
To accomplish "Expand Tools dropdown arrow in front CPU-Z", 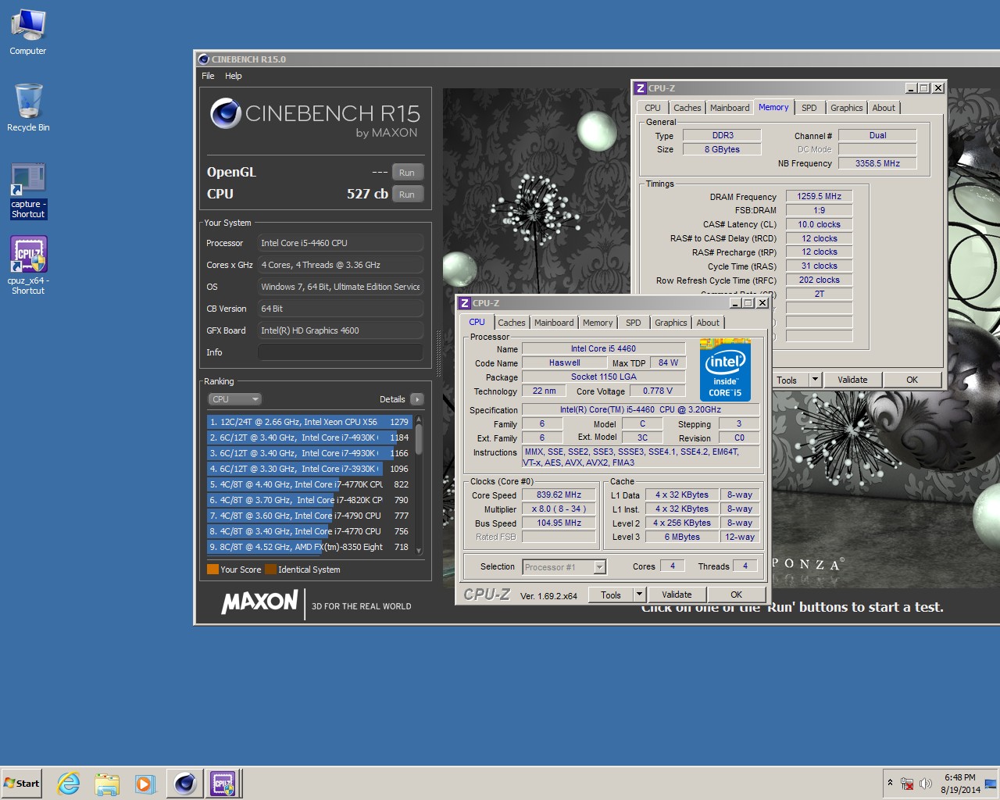I will click(639, 595).
